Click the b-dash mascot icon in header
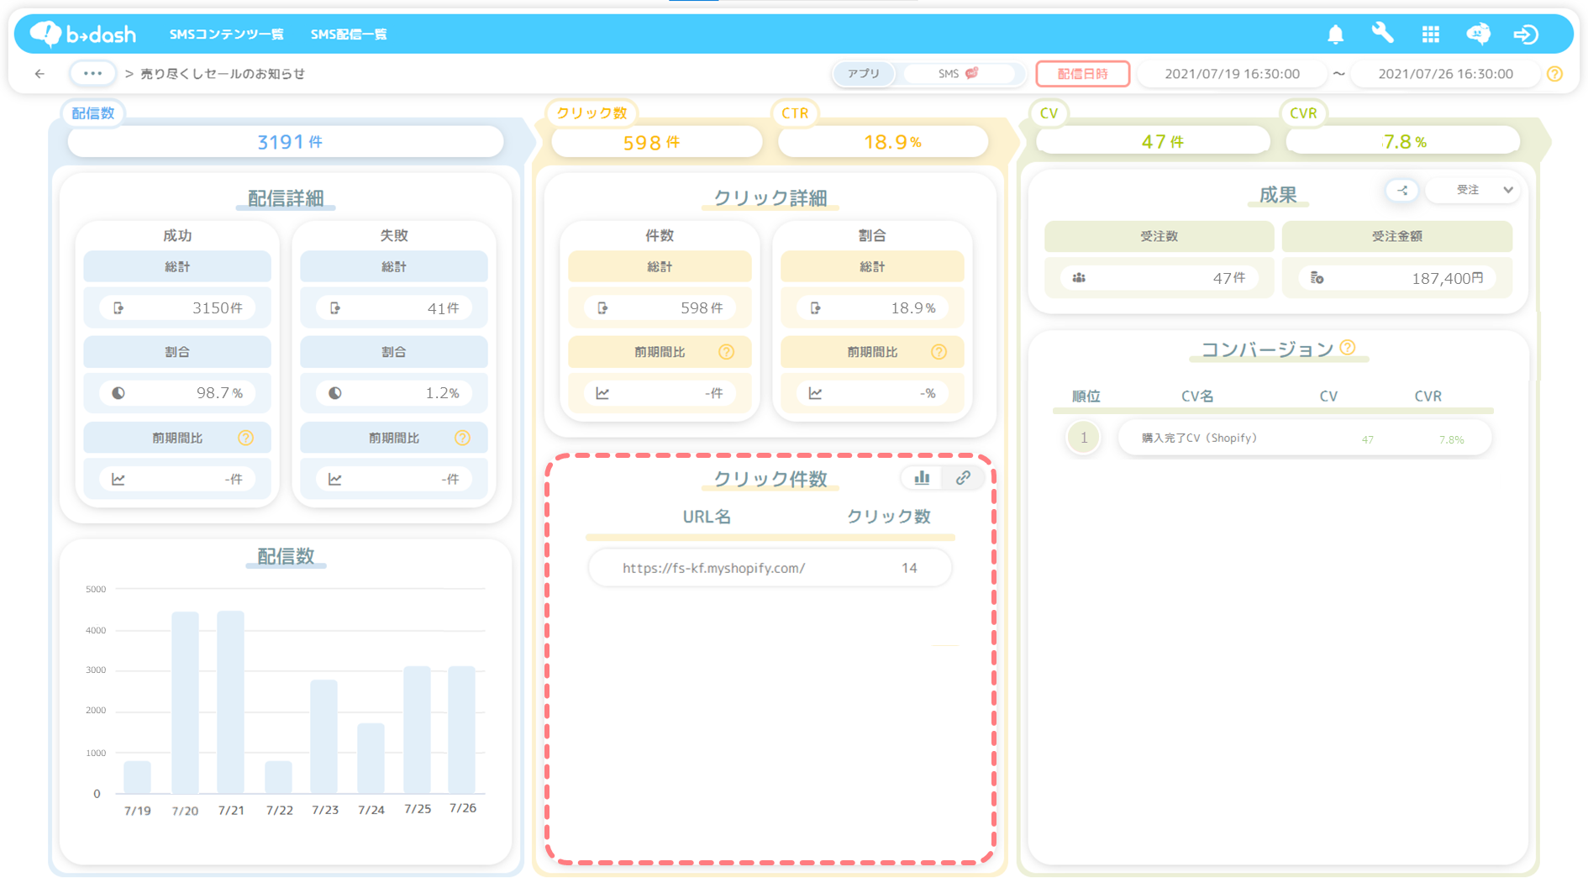1588x893 pixels. pos(1478,34)
